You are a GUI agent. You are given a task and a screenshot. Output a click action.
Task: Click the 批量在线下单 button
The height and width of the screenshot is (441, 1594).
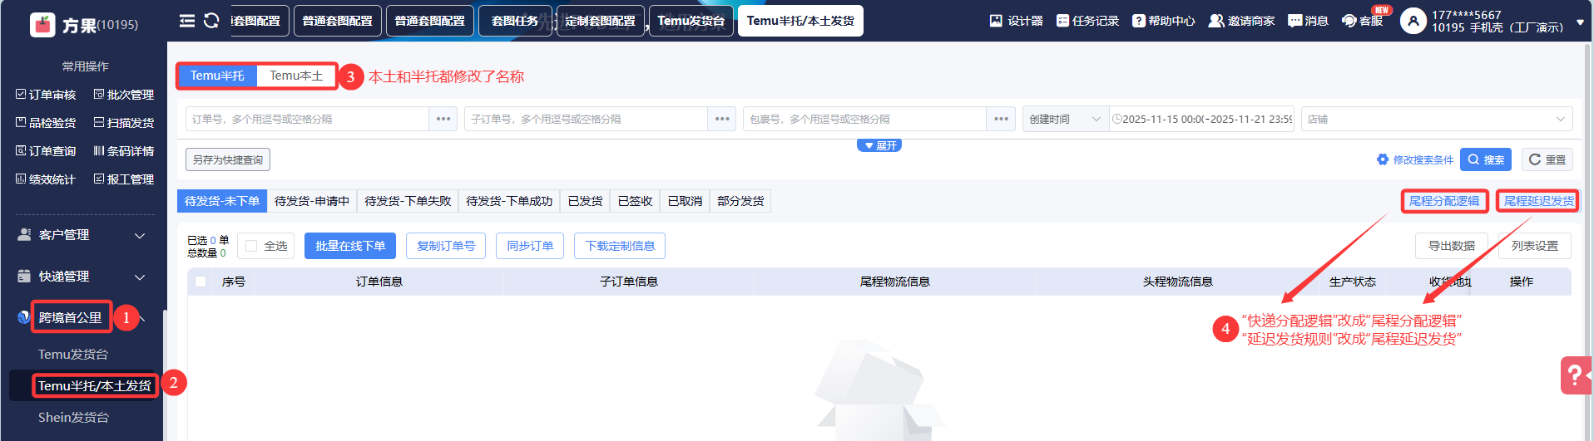[x=350, y=246]
